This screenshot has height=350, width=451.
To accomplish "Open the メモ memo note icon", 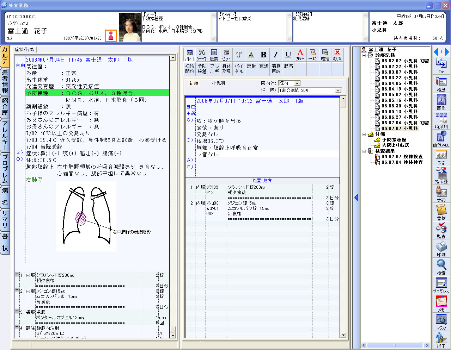I will pos(441,304).
